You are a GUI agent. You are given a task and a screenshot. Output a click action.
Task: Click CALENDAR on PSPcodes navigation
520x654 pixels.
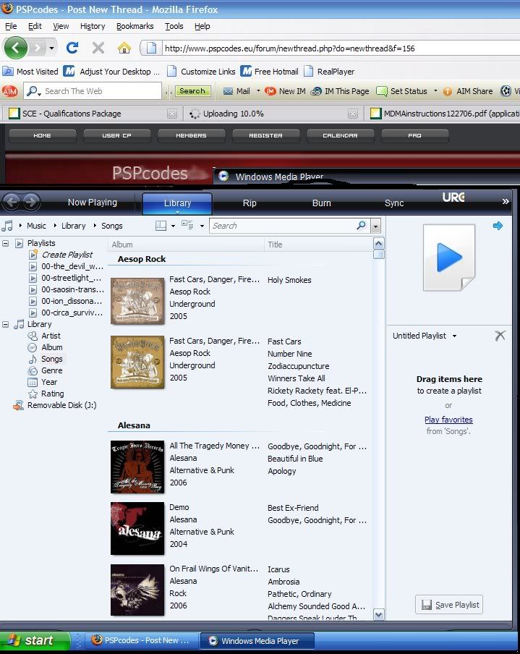340,135
